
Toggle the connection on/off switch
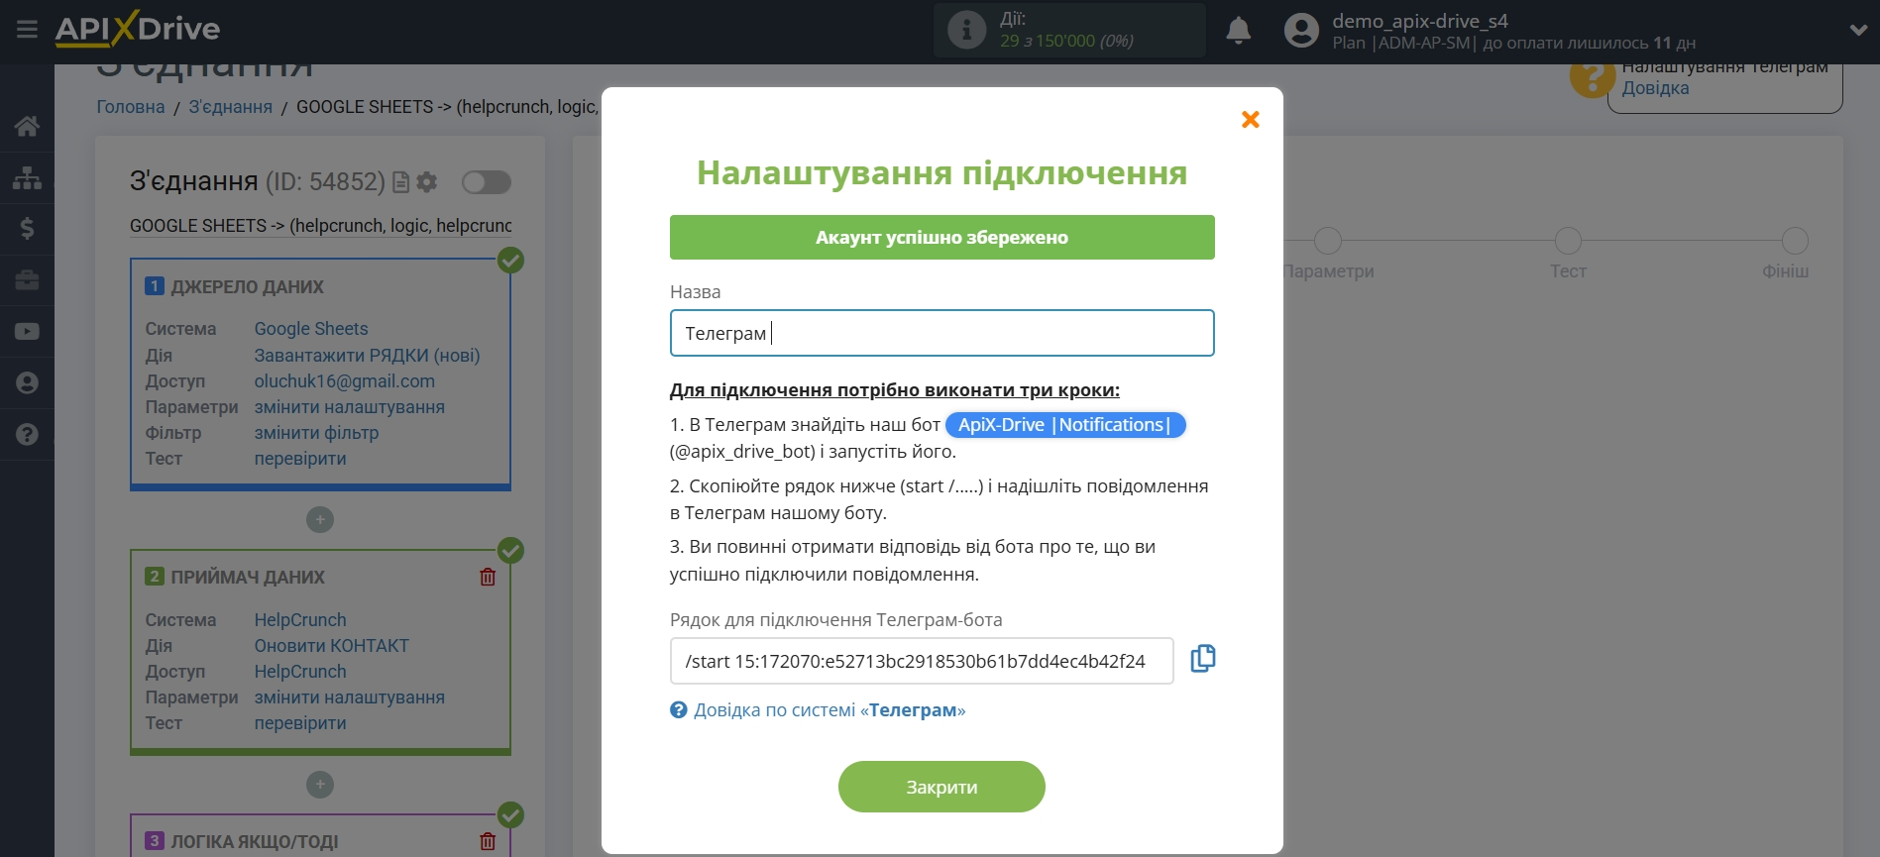487,182
